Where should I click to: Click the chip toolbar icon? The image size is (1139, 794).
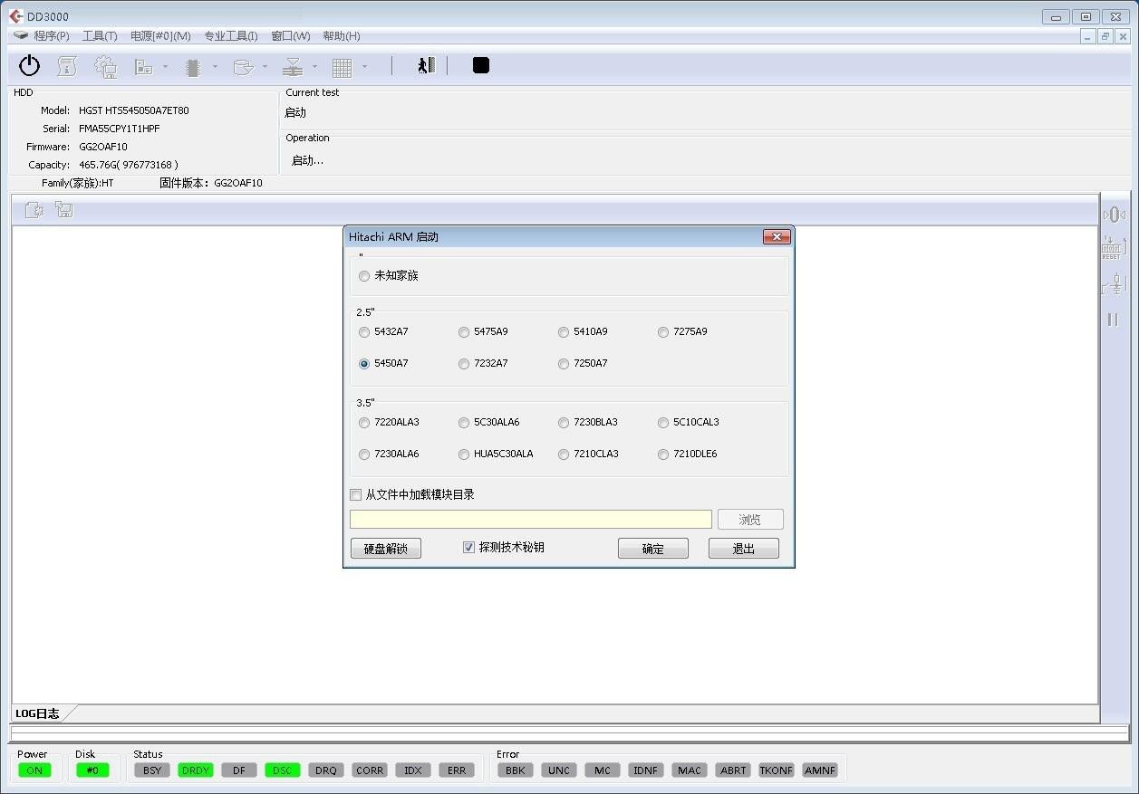(x=192, y=67)
